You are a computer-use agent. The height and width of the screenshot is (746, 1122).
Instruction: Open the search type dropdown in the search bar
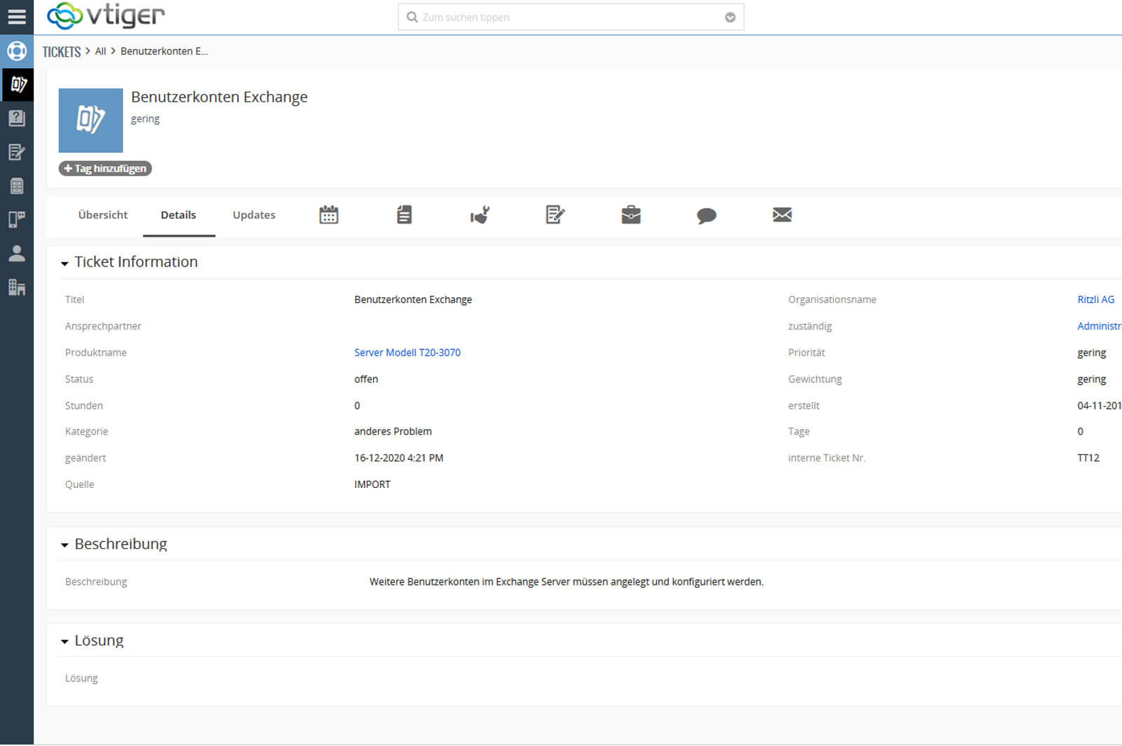(730, 17)
